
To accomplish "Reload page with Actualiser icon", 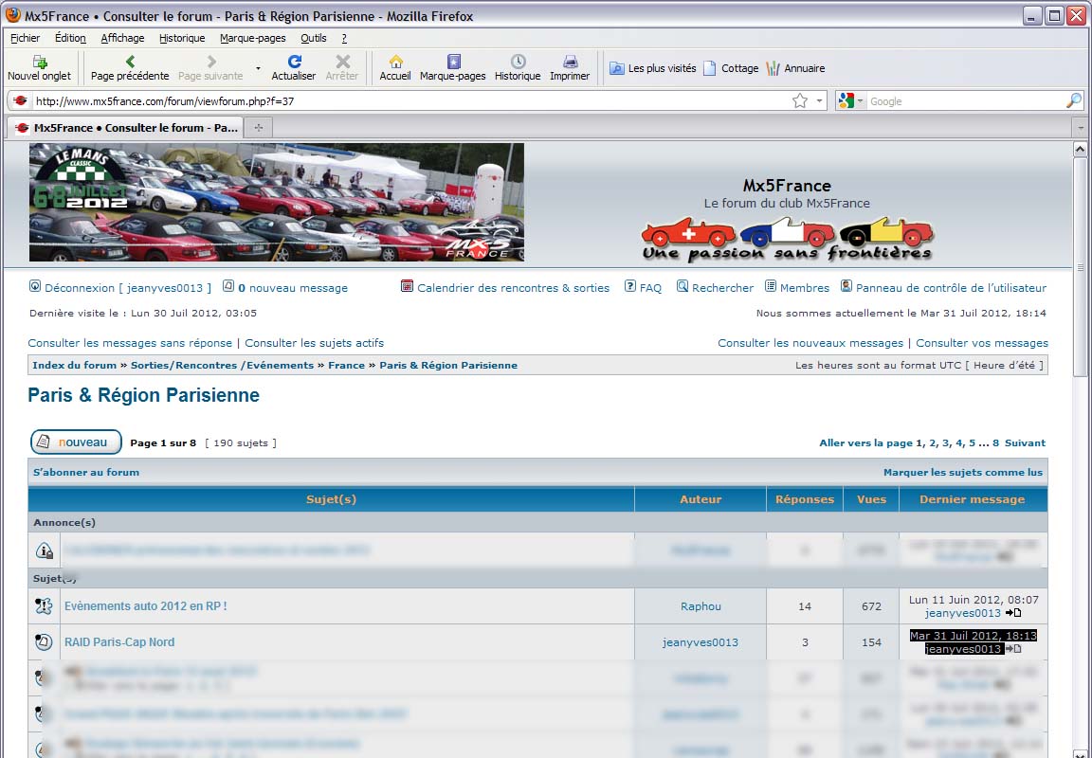I will pyautogui.click(x=294, y=62).
